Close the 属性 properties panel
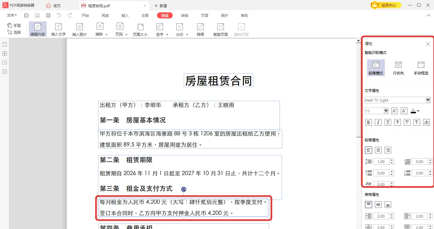434x229 pixels. 428,44
